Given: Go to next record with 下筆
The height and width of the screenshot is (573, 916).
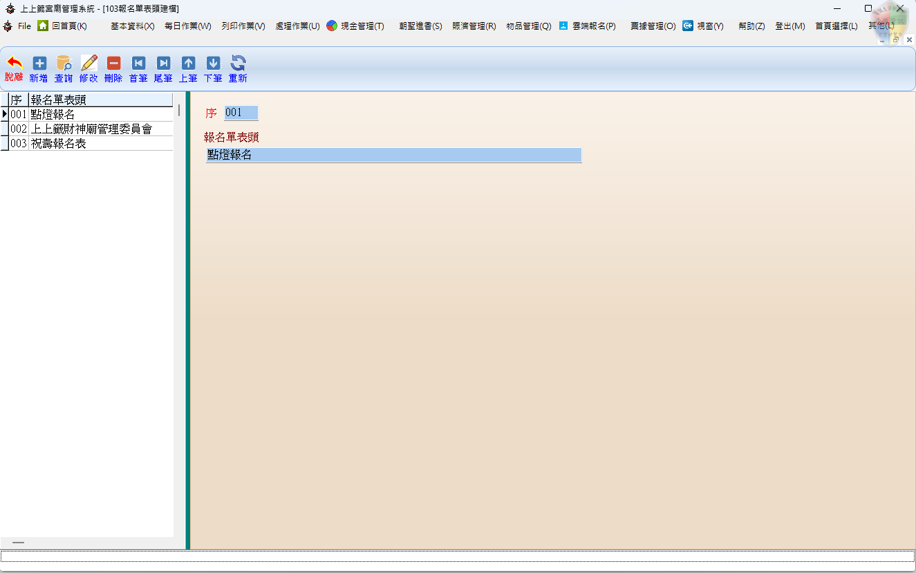Looking at the screenshot, I should (213, 64).
